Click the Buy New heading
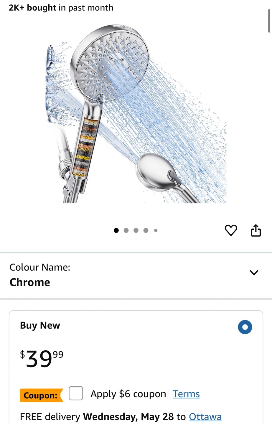Image resolution: width=272 pixels, height=424 pixels. coord(40,325)
